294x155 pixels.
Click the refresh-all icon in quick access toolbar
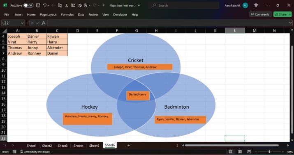[80, 5]
